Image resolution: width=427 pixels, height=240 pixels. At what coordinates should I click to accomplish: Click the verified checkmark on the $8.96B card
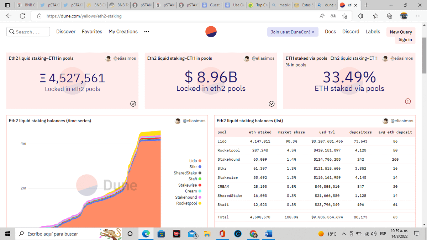click(x=272, y=103)
